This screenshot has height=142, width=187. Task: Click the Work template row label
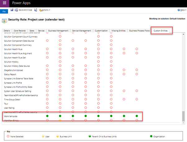(x=11, y=116)
